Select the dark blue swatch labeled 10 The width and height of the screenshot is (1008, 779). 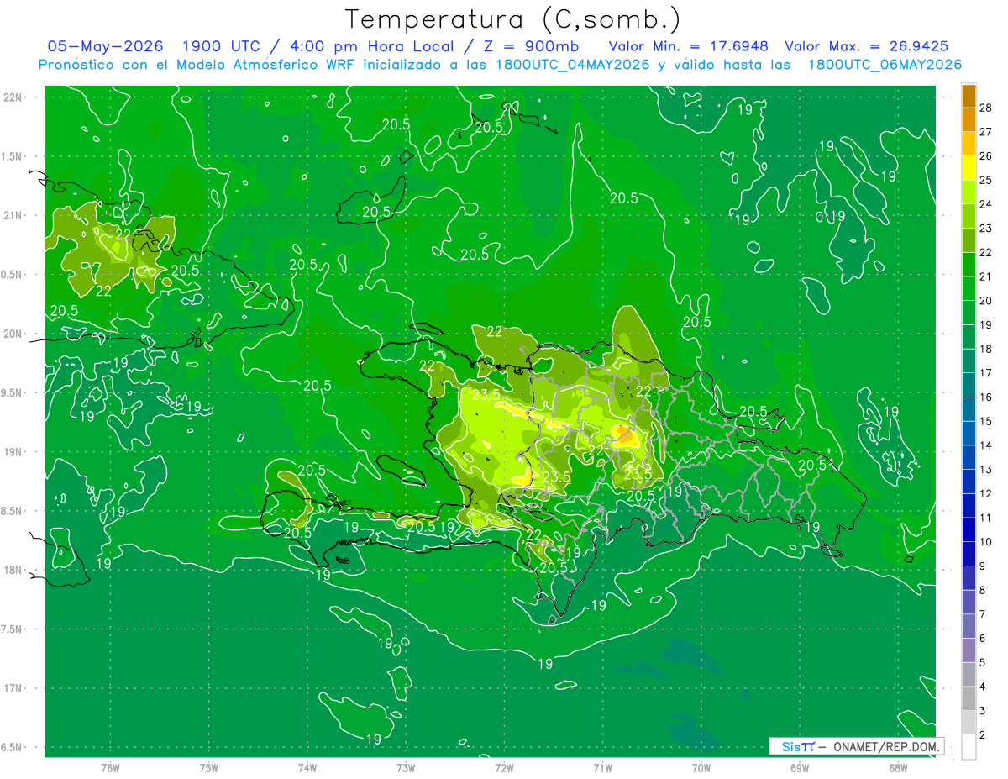tap(969, 530)
